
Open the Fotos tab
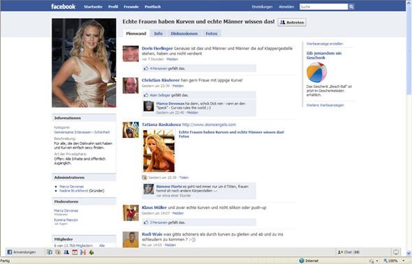pos(212,33)
